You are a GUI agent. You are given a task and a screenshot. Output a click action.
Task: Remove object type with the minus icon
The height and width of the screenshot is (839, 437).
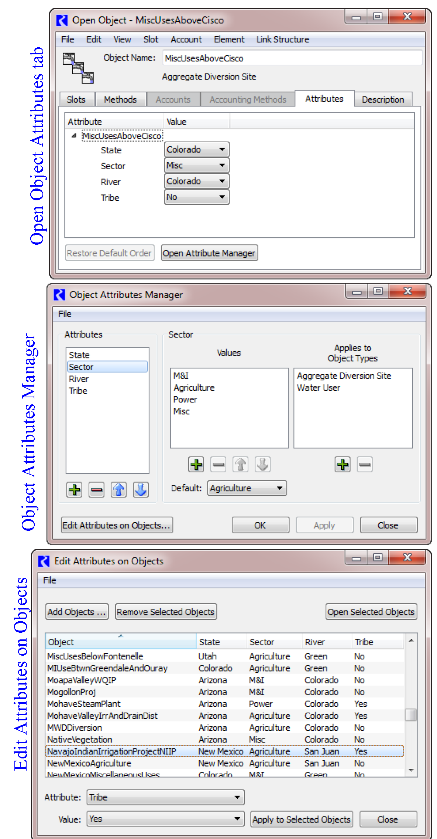click(365, 464)
